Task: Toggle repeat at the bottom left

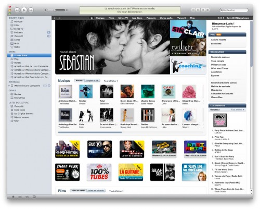Action: (27, 197)
